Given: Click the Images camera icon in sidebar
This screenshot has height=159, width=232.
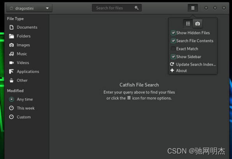Looking at the screenshot, I should [11, 45].
